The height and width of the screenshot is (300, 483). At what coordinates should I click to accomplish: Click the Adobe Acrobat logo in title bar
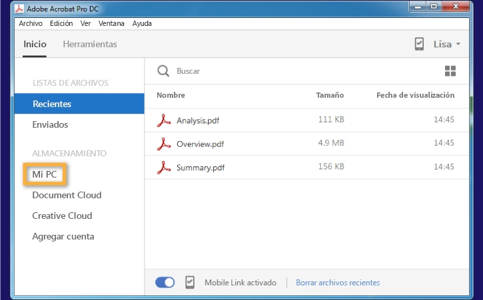[x=19, y=9]
